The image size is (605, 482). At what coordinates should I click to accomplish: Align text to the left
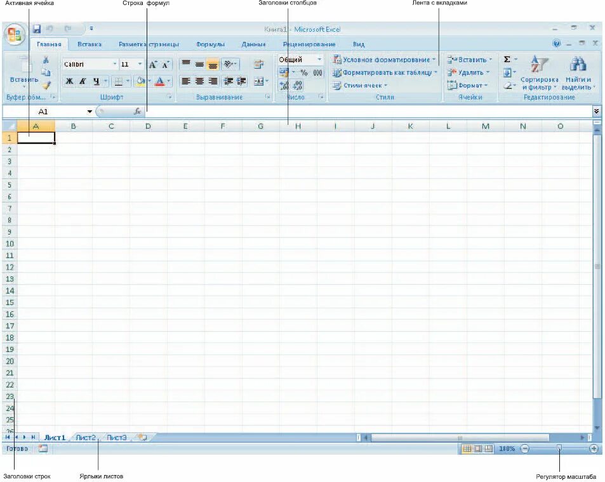[186, 81]
